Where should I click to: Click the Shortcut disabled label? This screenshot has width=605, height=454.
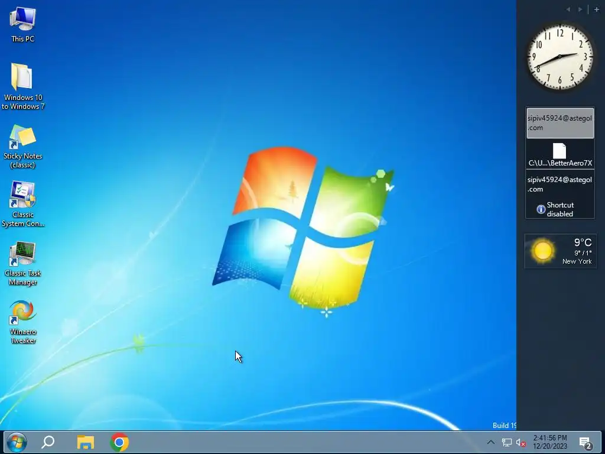click(560, 209)
